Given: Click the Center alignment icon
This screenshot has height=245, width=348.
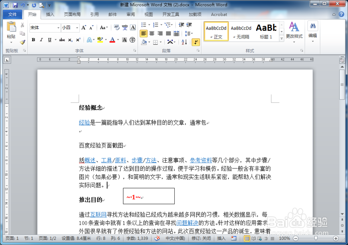Looking at the screenshot, I should tap(152, 33).
